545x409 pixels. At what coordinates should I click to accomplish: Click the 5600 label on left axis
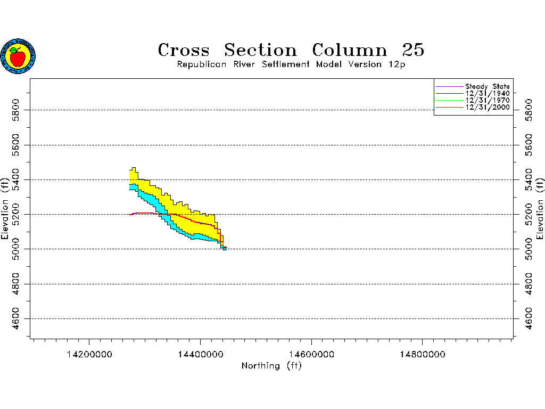click(x=15, y=145)
